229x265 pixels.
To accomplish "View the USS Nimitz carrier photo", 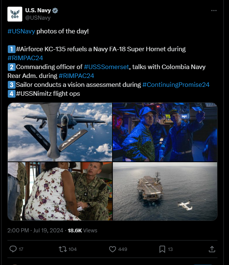I will coord(165,191).
